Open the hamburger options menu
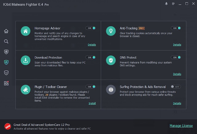 tap(174, 4)
